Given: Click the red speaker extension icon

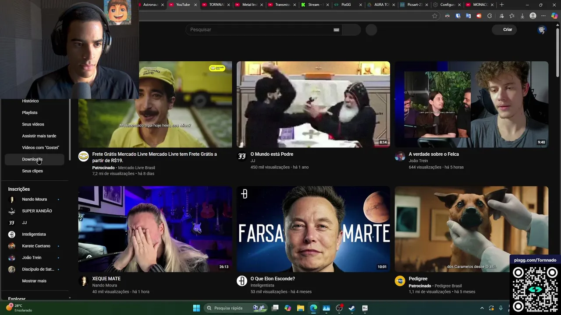Looking at the screenshot, I should coord(479,16).
